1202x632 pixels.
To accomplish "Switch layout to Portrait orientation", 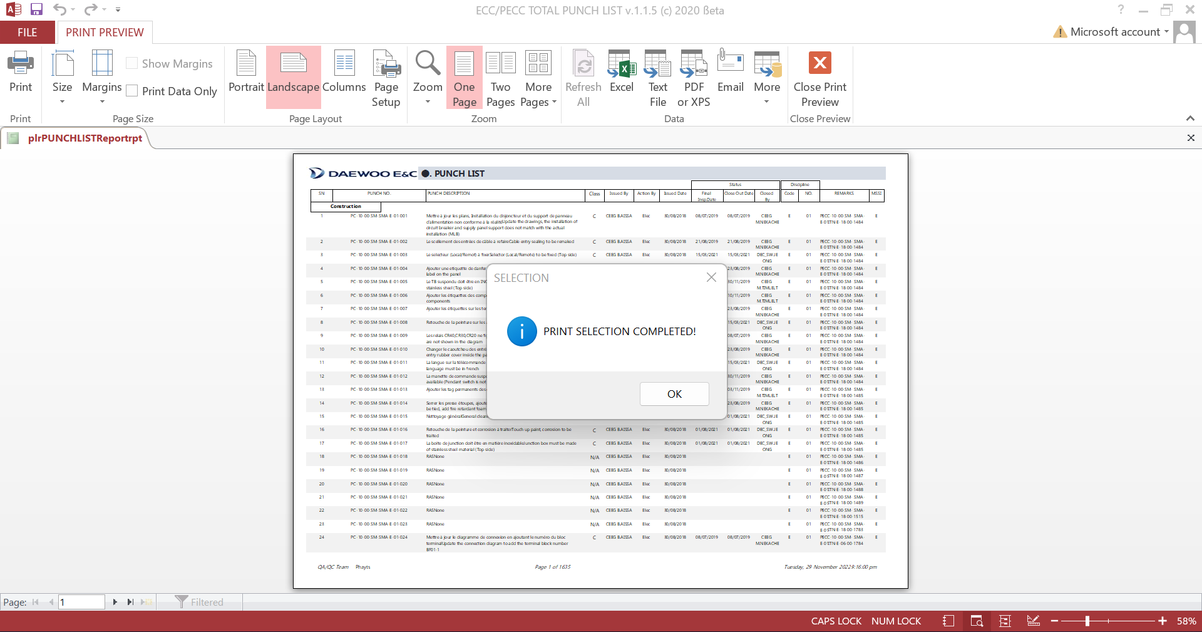I will [x=246, y=71].
